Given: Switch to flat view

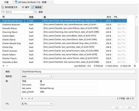Looking at the screenshot, I should (26, 7).
